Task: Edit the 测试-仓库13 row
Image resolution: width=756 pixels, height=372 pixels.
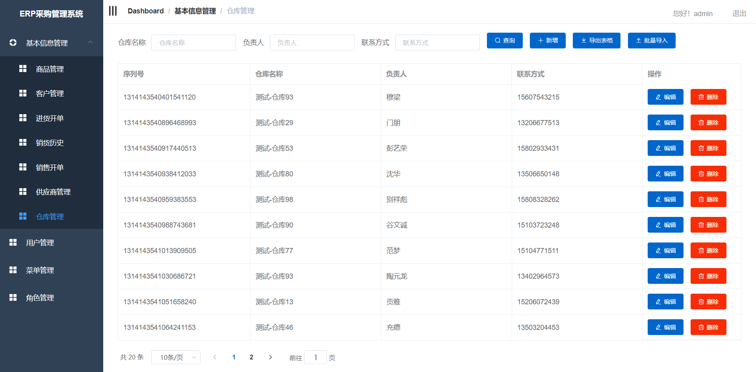Action: (x=665, y=302)
